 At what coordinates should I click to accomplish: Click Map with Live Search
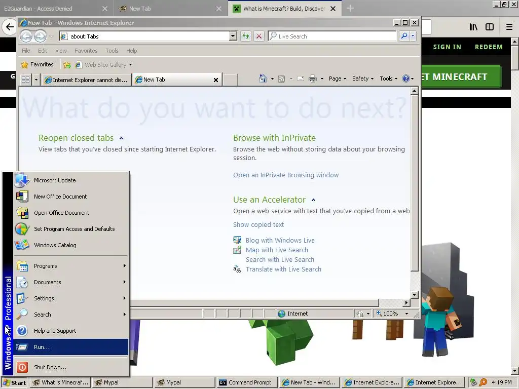(277, 250)
